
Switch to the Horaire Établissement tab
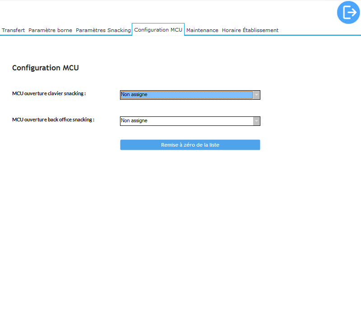point(250,30)
